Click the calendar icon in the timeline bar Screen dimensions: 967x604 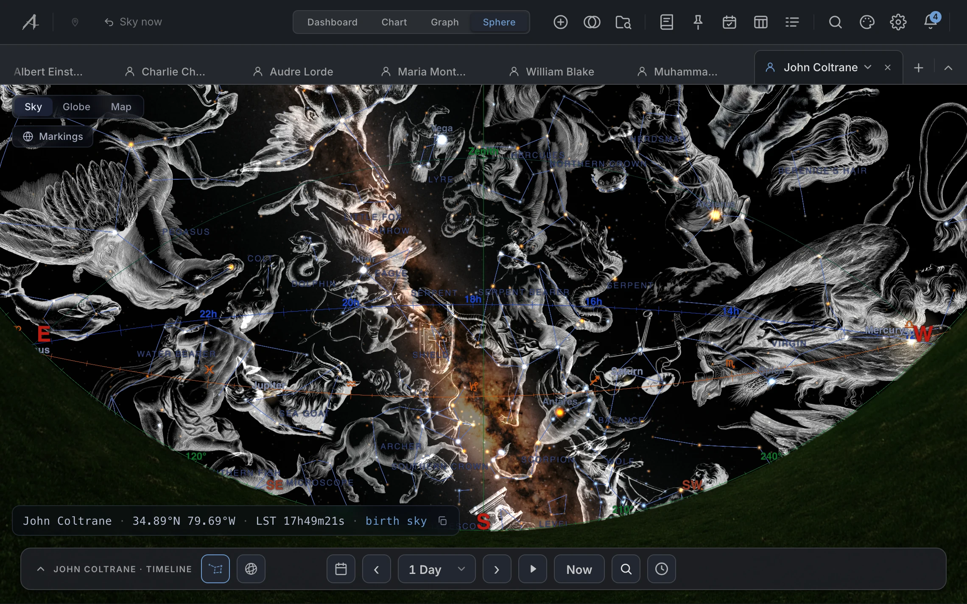click(x=341, y=569)
